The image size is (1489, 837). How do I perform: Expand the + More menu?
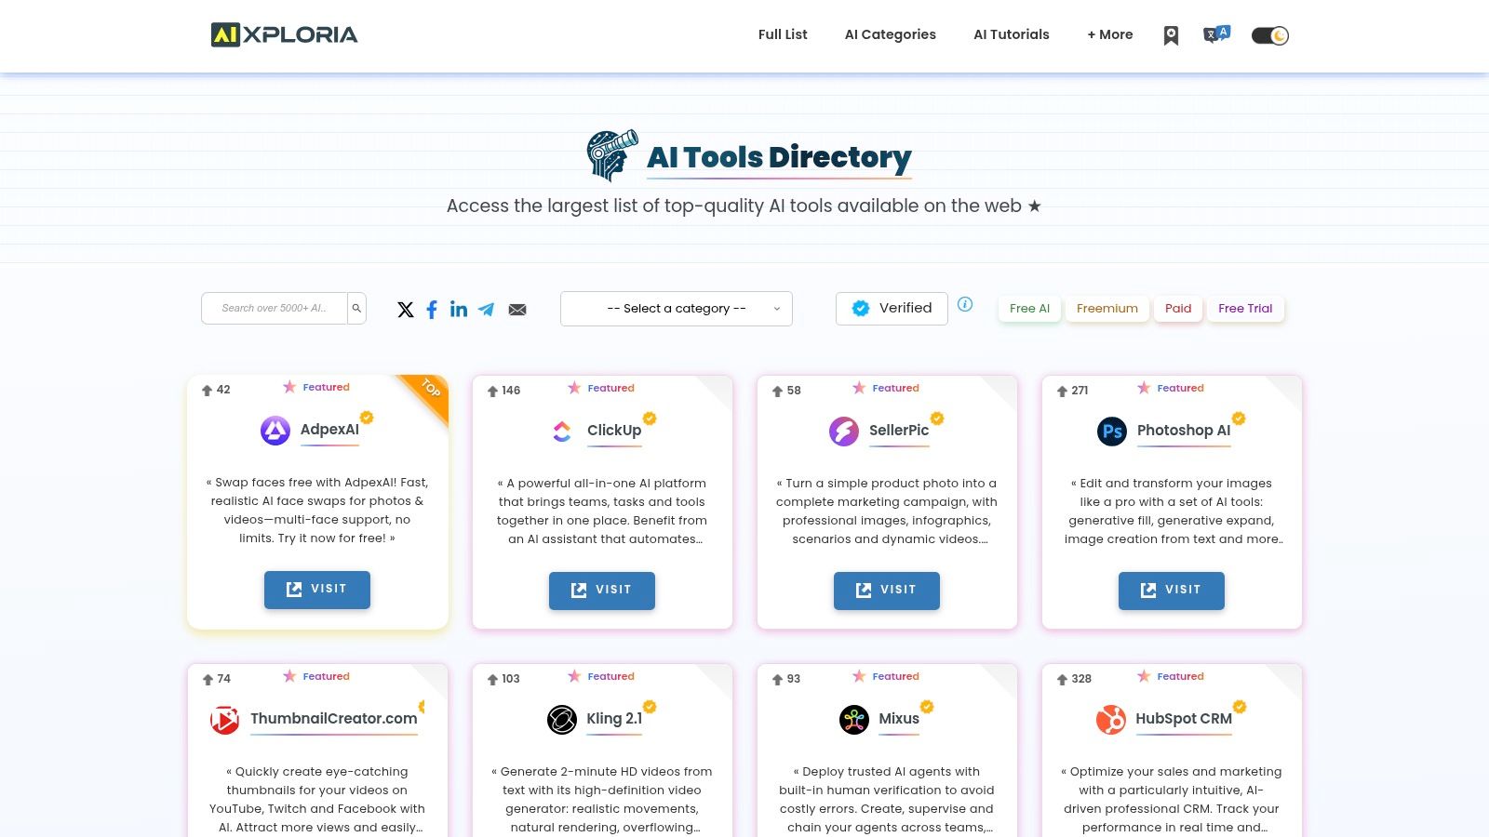tap(1110, 34)
